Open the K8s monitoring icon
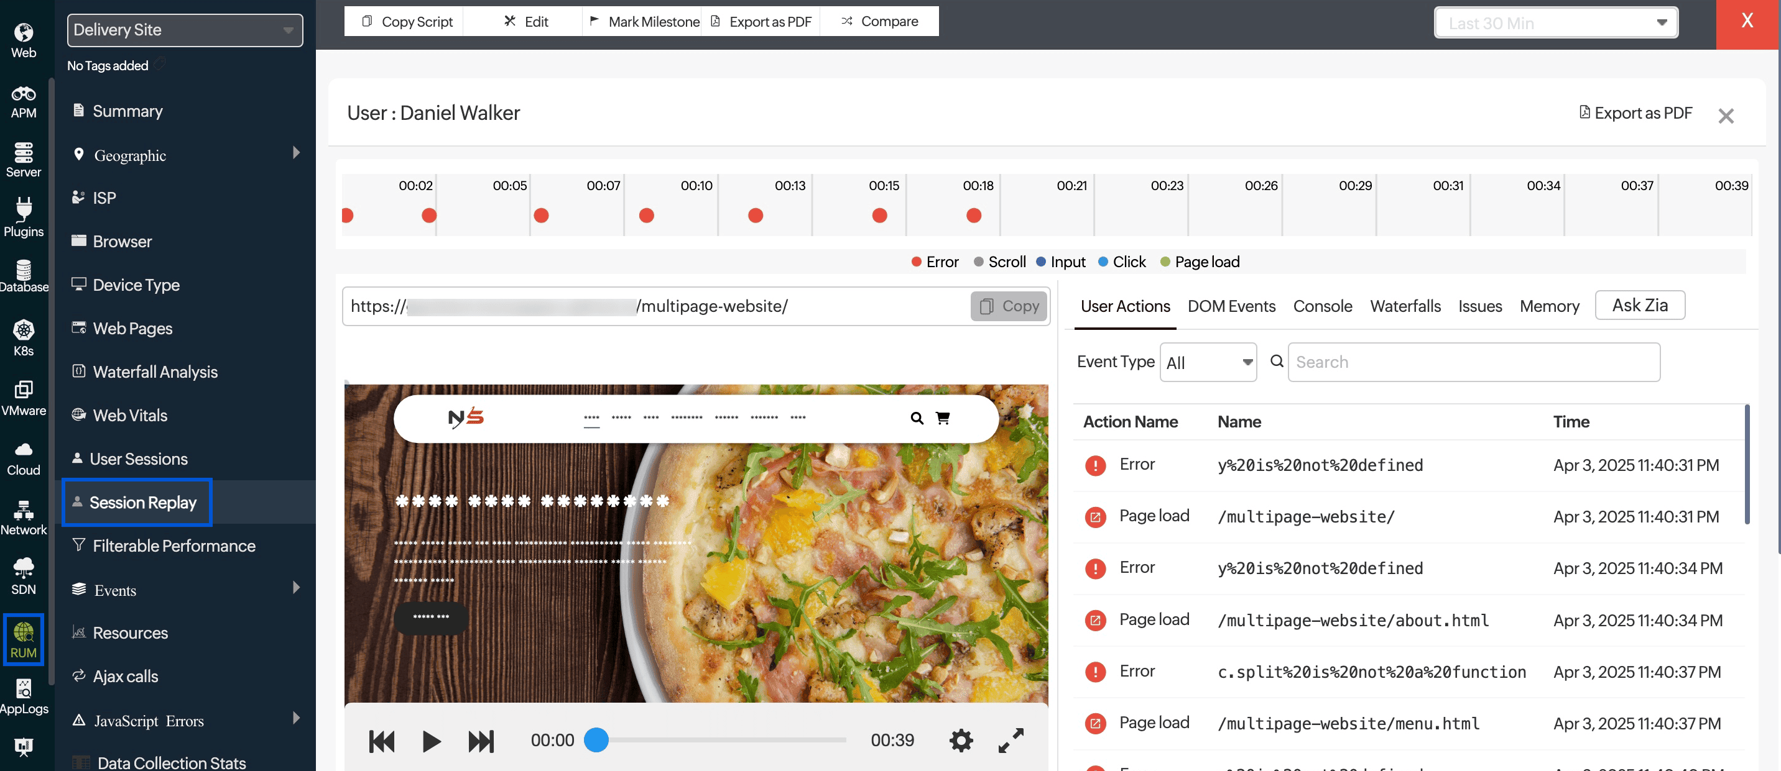Screen dimensions: 1781x771 [24, 339]
